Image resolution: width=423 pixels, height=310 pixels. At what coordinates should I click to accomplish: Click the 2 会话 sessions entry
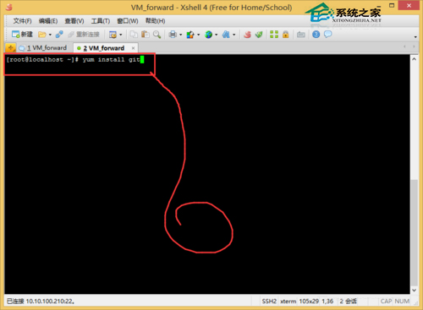(x=348, y=302)
